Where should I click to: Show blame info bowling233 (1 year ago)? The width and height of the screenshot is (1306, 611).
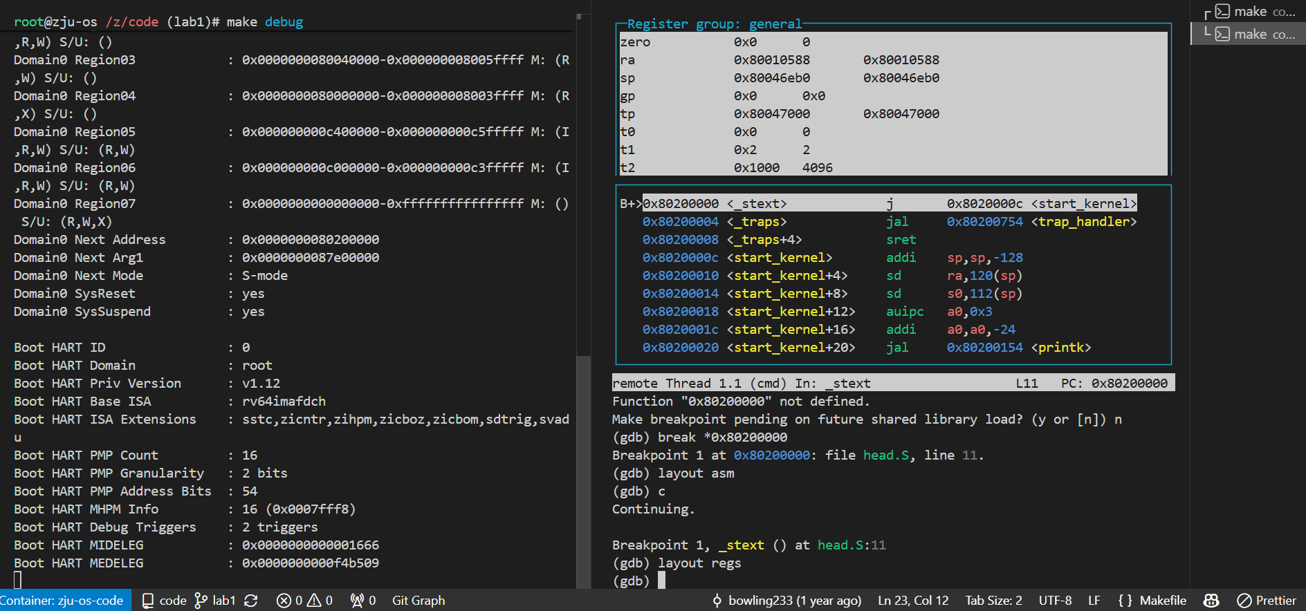tap(786, 601)
